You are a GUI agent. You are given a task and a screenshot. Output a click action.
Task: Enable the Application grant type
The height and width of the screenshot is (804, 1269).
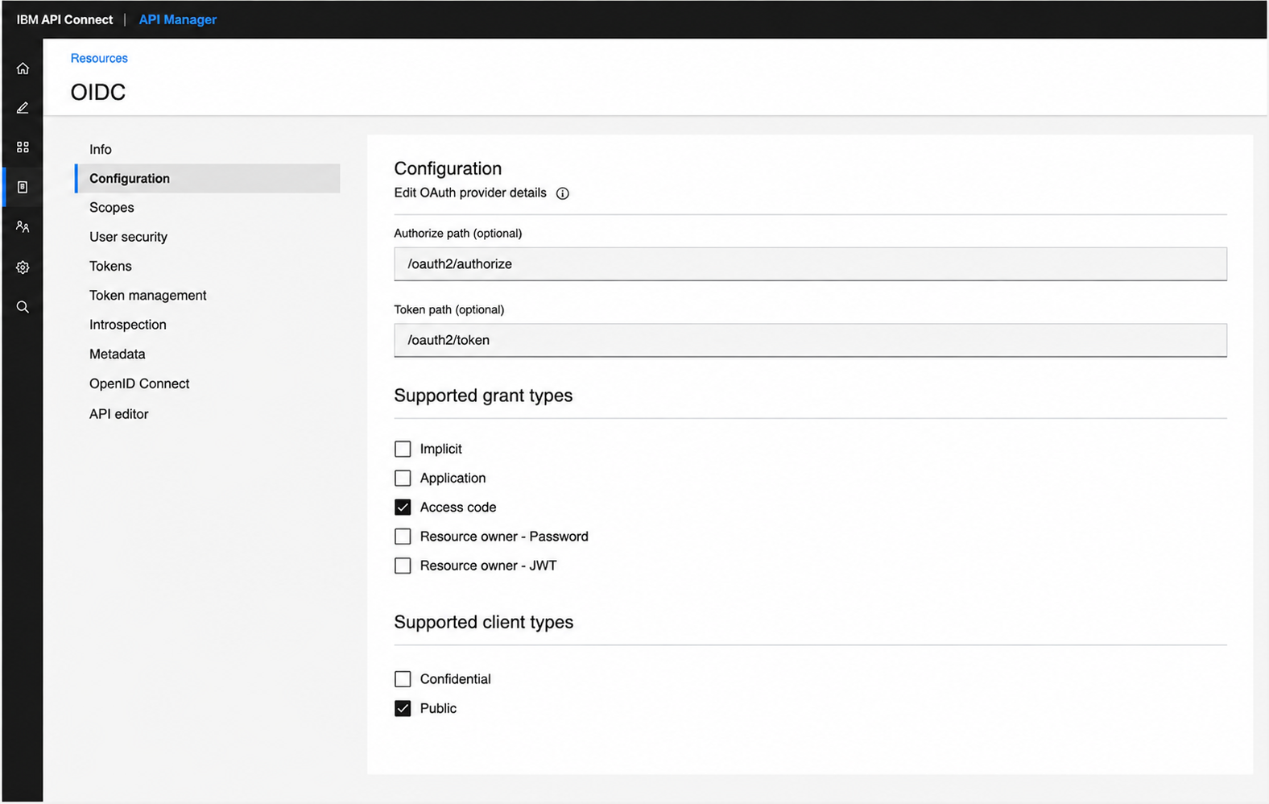point(403,478)
